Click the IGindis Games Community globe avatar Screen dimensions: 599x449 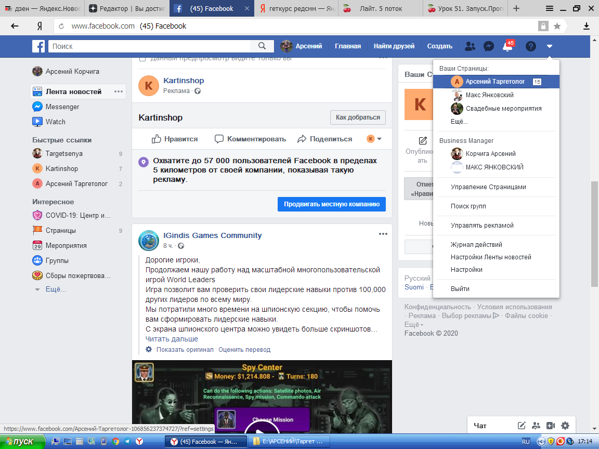(149, 241)
